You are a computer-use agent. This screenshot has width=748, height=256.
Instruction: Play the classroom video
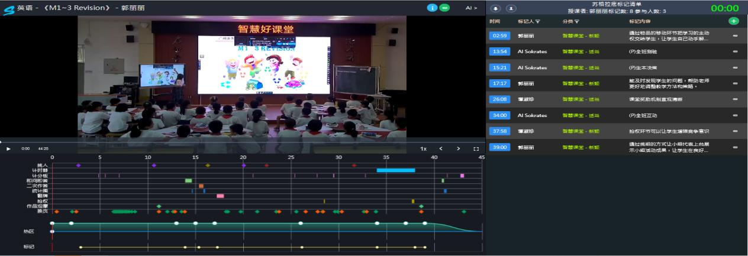(8, 148)
